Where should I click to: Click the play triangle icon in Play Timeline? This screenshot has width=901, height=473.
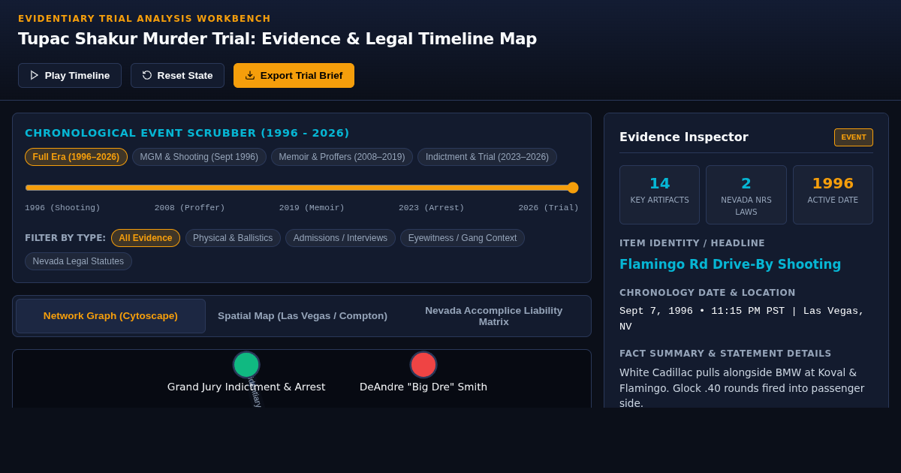(35, 75)
